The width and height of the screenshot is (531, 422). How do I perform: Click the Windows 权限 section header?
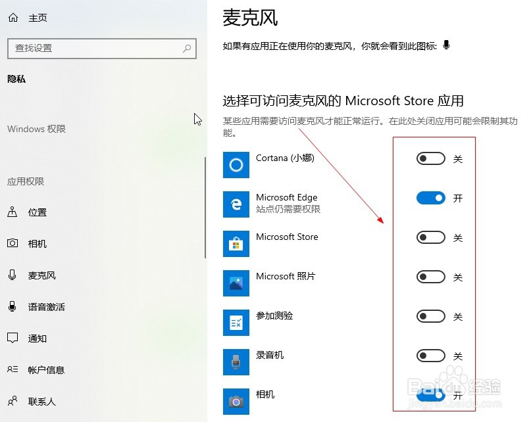tap(37, 129)
